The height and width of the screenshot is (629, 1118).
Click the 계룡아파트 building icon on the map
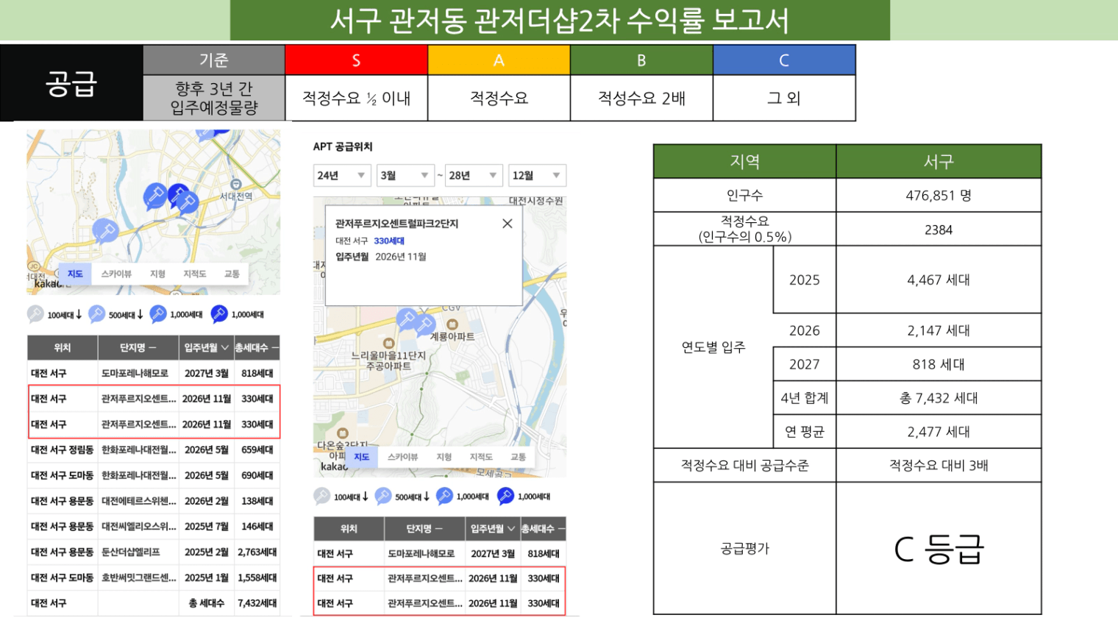point(452,324)
